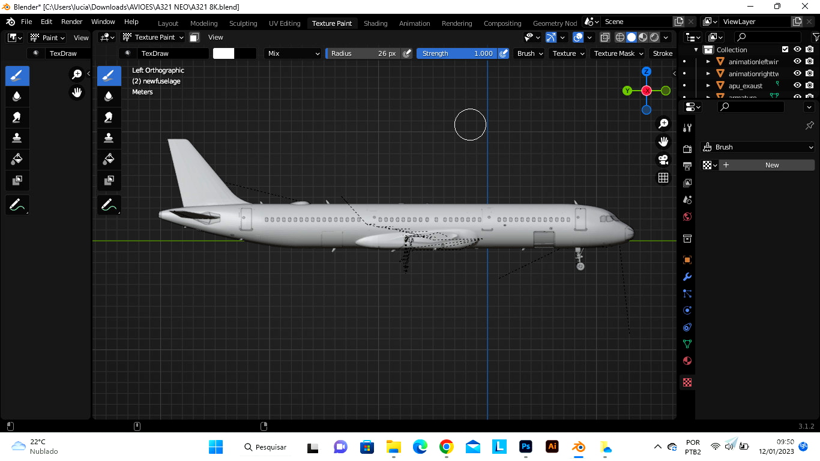Select Soften tool in the image editor toolbar
This screenshot has height=461, width=820.
tap(17, 97)
